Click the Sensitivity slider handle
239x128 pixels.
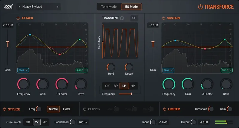[103, 42]
